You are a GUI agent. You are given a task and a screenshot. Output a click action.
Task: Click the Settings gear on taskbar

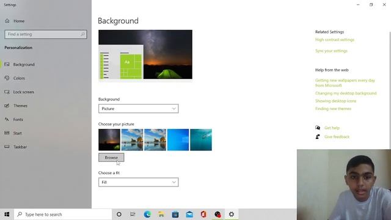(x=232, y=215)
